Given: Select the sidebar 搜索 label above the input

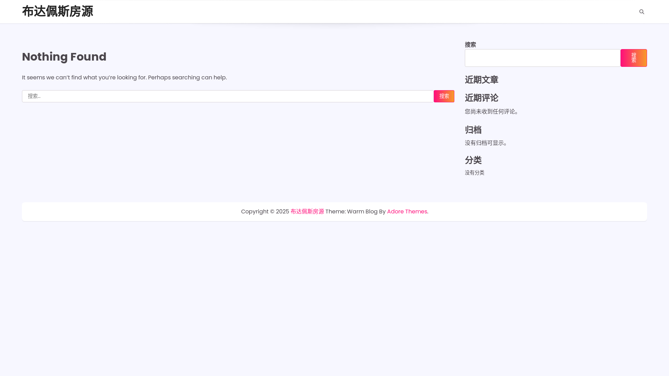Looking at the screenshot, I should (x=470, y=45).
